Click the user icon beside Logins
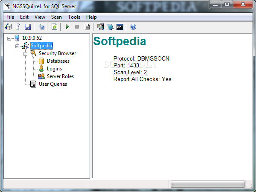 click(x=41, y=69)
